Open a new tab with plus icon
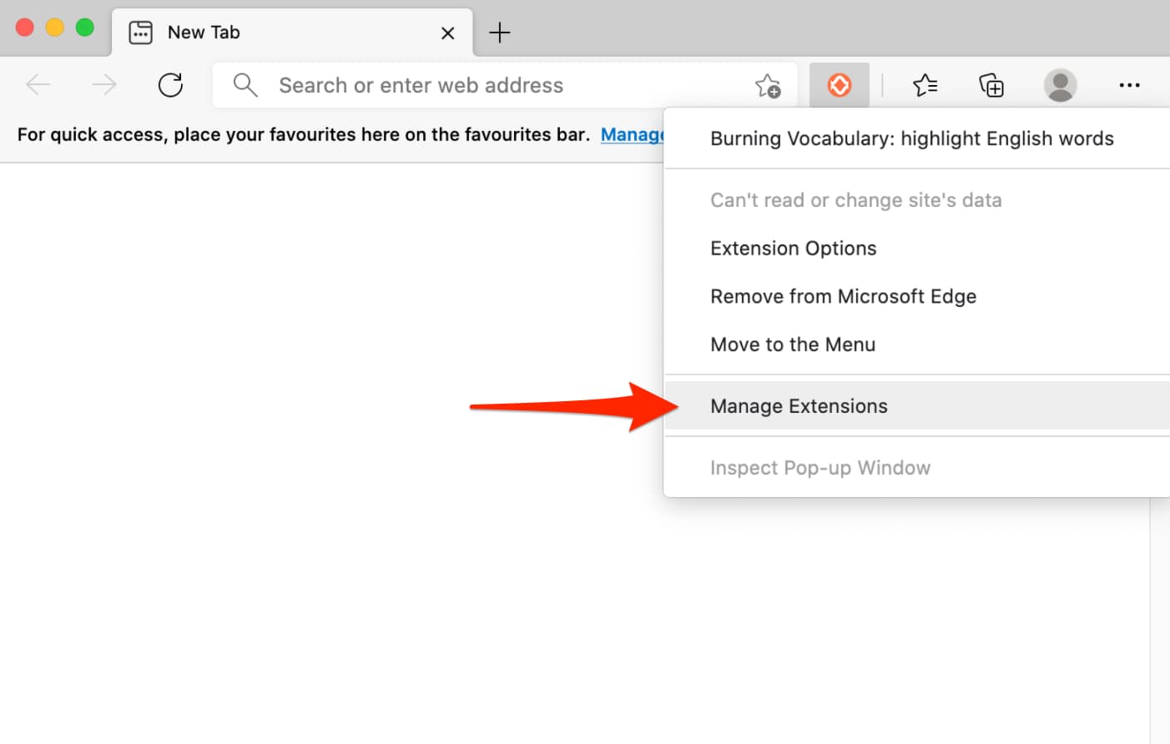1170x744 pixels. tap(499, 33)
